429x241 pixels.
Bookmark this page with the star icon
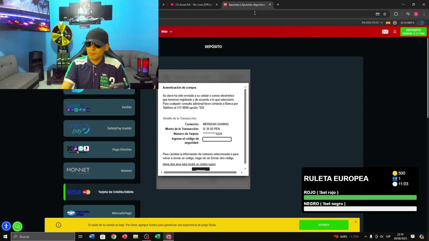click(385, 14)
